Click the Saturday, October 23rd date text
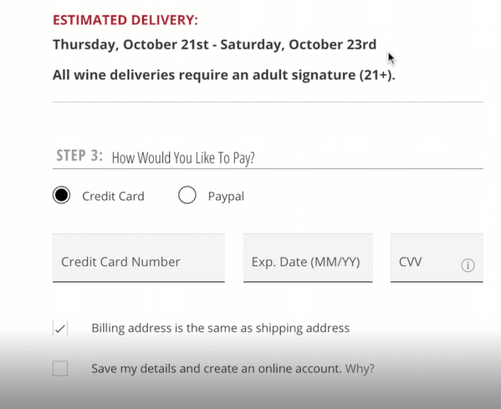The height and width of the screenshot is (409, 501). tap(299, 44)
